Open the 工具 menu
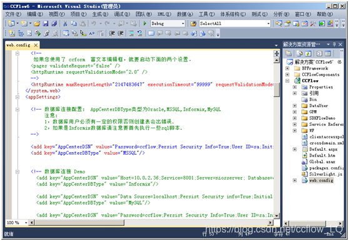 click(x=206, y=14)
